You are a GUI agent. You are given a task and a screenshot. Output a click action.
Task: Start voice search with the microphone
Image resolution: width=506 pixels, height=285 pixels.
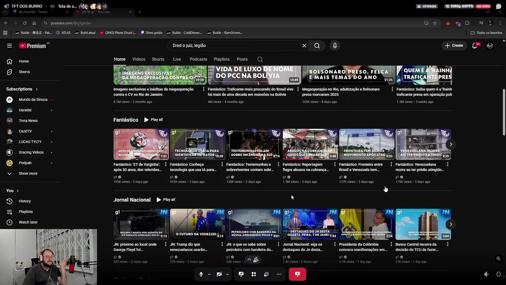pos(335,46)
